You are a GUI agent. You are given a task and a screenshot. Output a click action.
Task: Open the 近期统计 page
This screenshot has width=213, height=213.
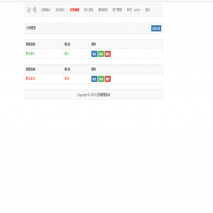[x=46, y=10]
